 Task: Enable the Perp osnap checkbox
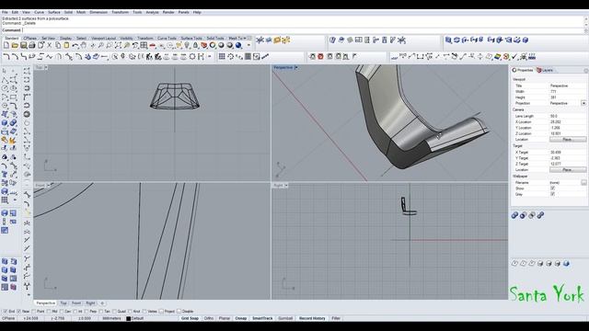coord(86,312)
